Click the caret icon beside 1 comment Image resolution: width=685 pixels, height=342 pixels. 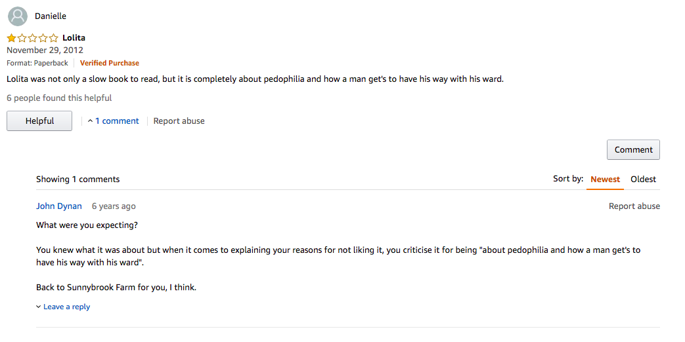click(x=90, y=121)
